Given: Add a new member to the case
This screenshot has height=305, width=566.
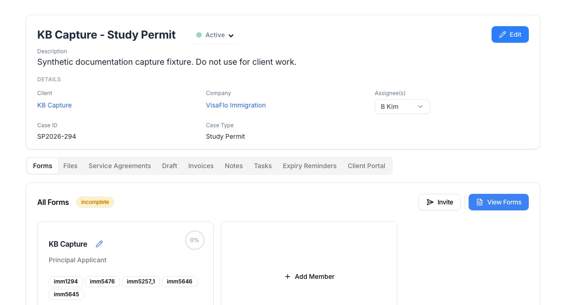Looking at the screenshot, I should click(309, 277).
